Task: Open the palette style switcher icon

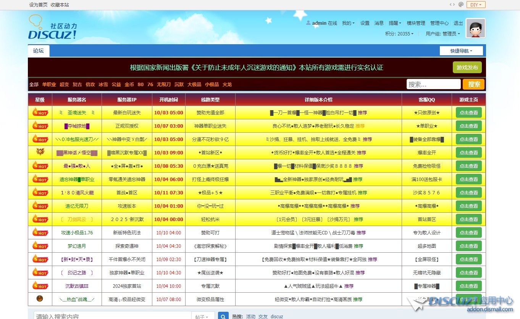Action: 461,5
